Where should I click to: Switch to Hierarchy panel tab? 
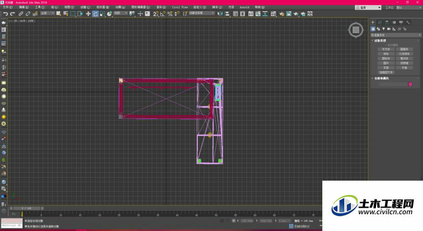click(387, 22)
